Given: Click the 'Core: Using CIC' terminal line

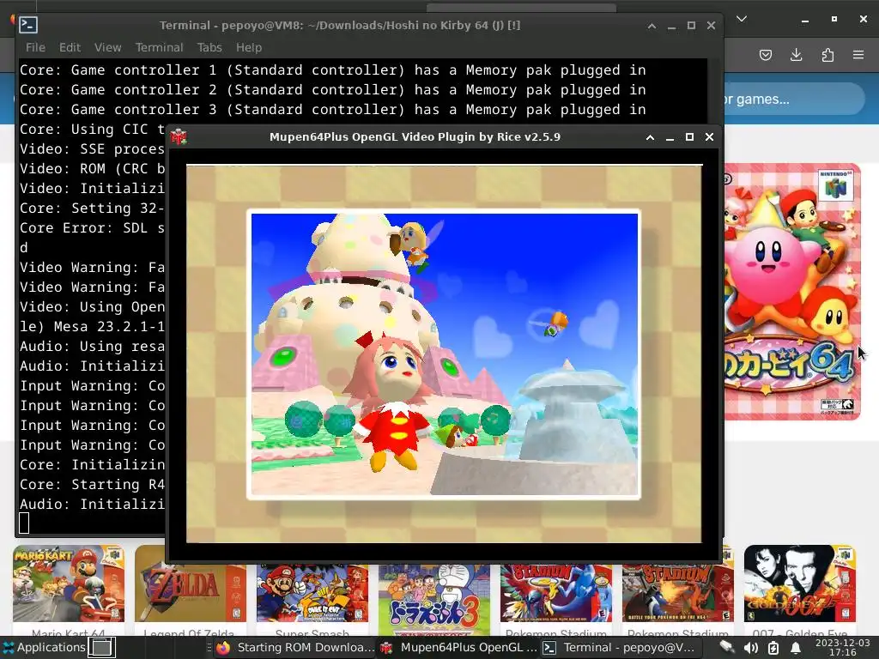Looking at the screenshot, I should tap(92, 130).
